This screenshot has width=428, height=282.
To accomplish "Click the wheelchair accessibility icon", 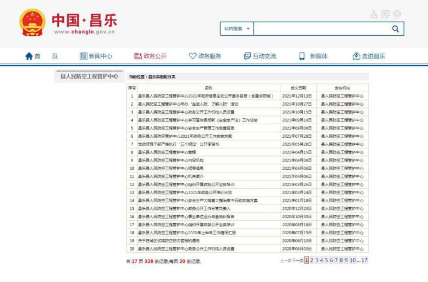I will (374, 15).
